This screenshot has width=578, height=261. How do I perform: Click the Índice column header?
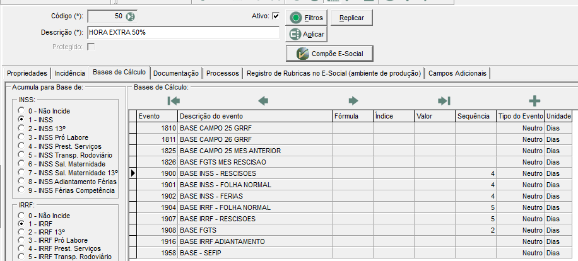[394, 117]
